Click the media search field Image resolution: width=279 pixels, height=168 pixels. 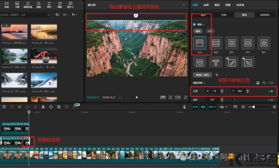[25, 15]
